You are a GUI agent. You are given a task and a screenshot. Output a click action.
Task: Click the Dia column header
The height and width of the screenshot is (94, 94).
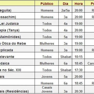tap(65, 4)
